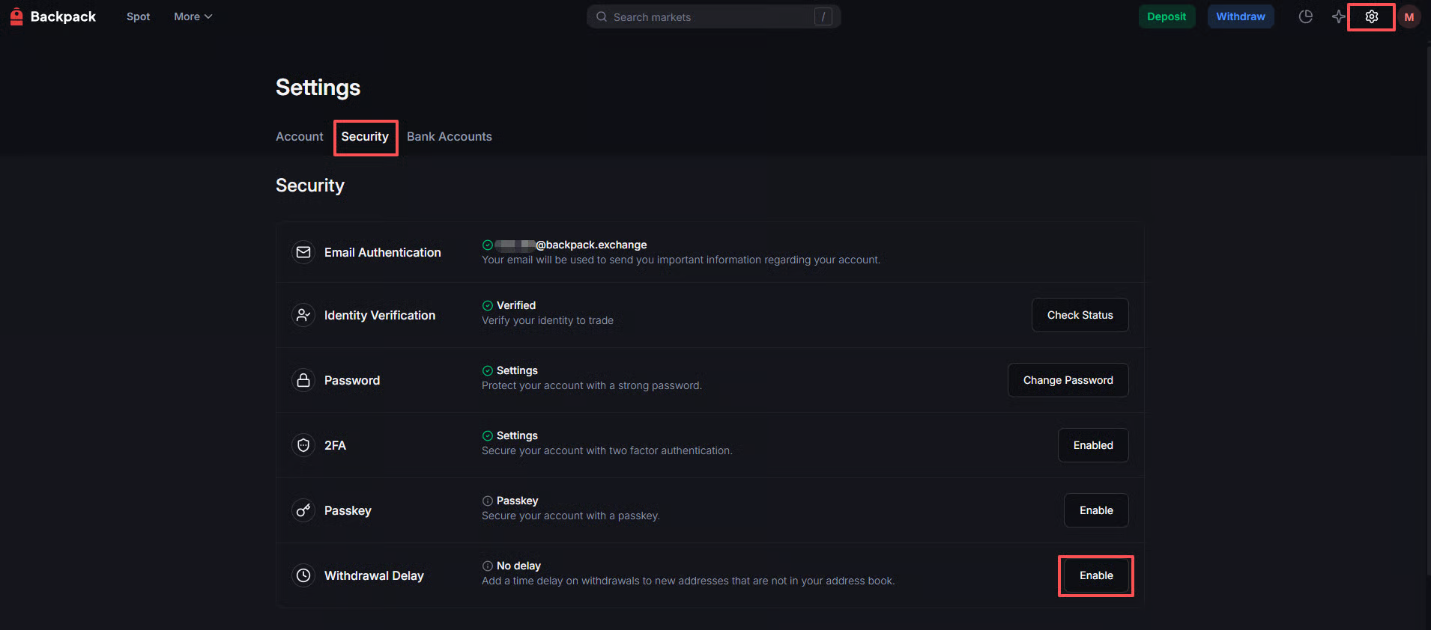Open the Bank Accounts tab
Image resolution: width=1431 pixels, height=630 pixels.
449,136
